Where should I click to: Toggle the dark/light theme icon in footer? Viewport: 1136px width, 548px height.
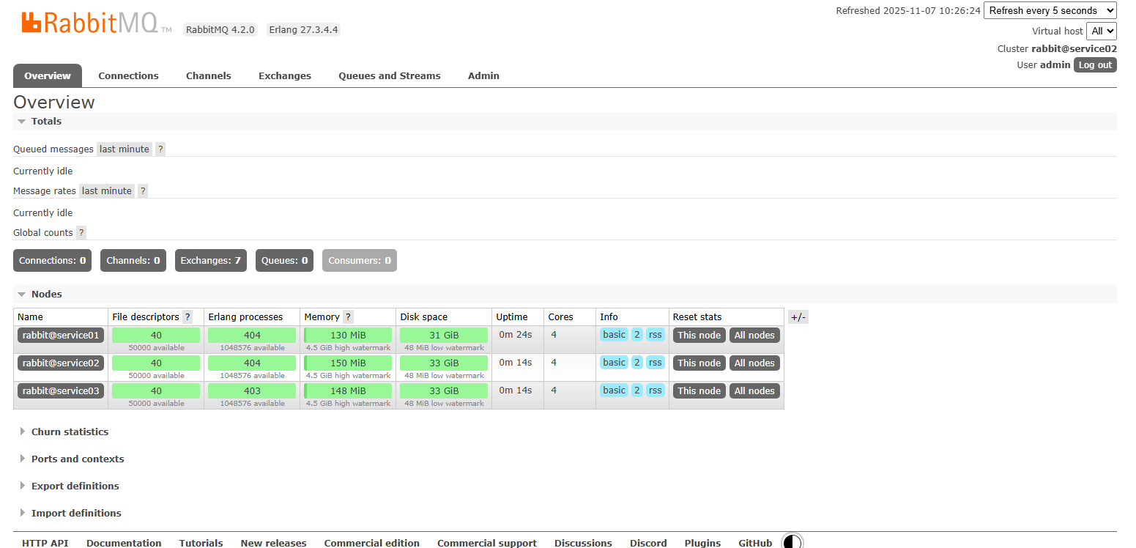click(x=792, y=542)
